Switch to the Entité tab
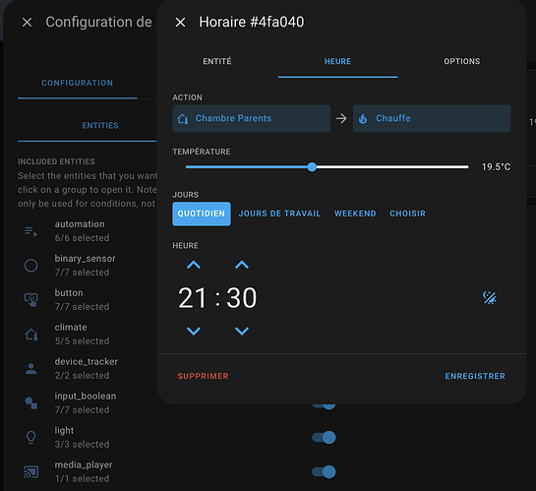The height and width of the screenshot is (491, 536). coord(217,62)
